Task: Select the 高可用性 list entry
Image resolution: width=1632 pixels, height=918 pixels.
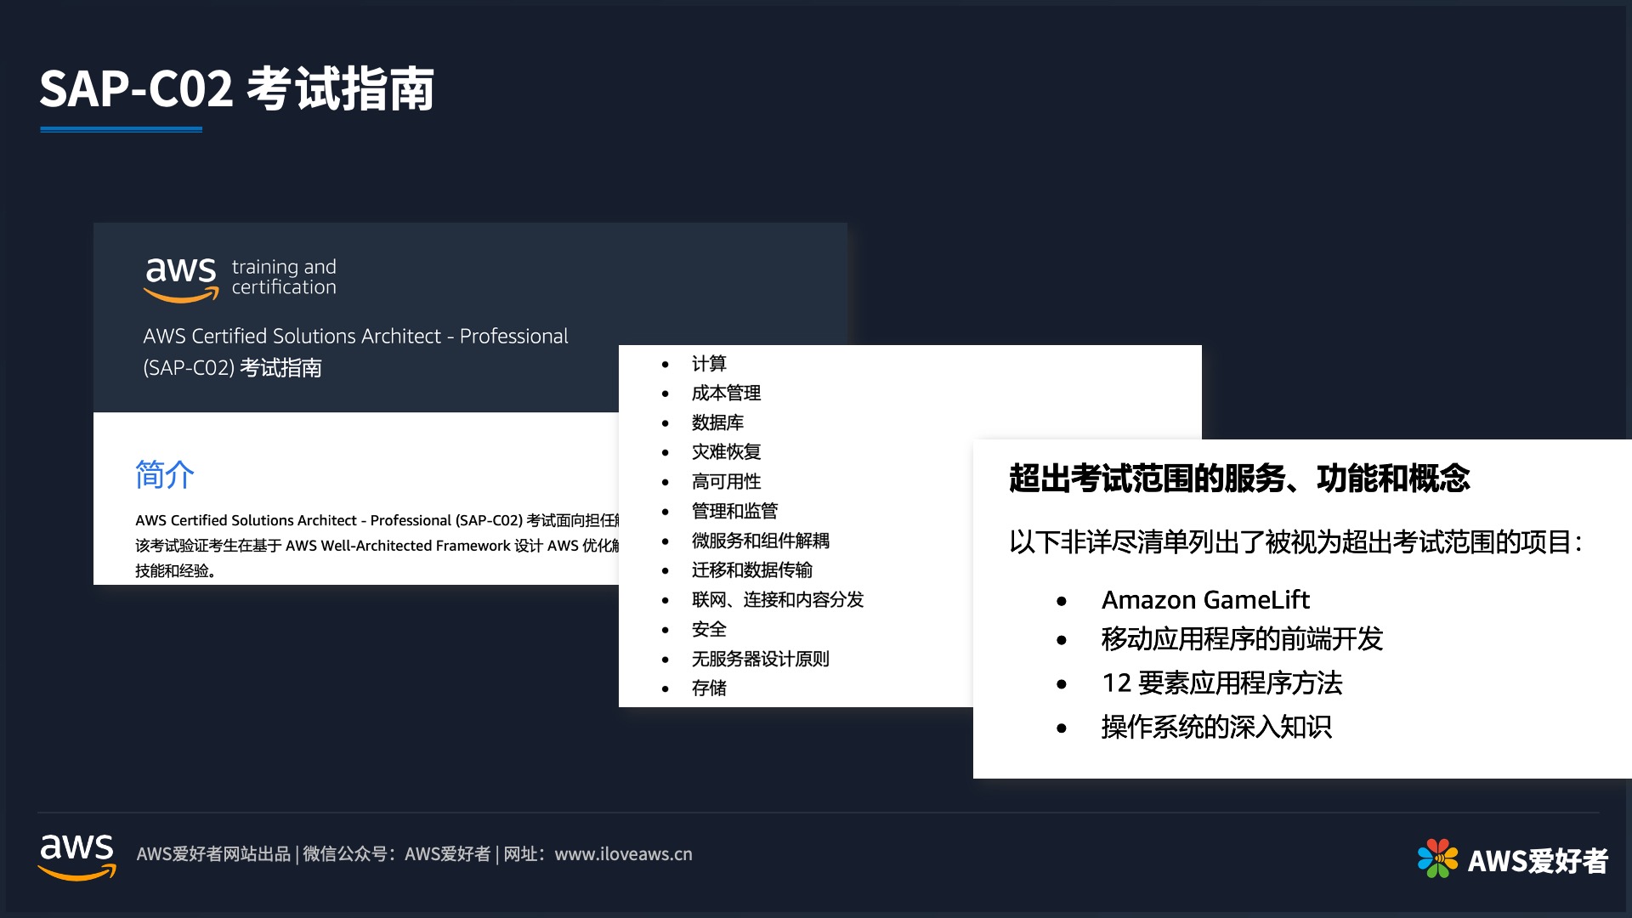Action: 727,481
